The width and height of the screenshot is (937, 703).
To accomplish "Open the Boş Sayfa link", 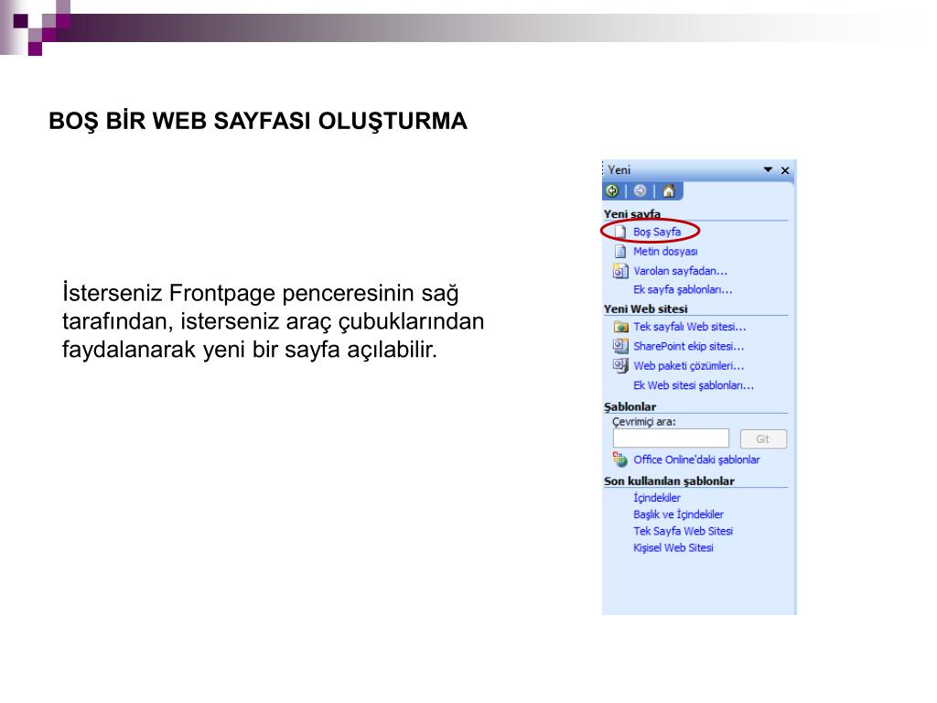I will click(x=657, y=232).
